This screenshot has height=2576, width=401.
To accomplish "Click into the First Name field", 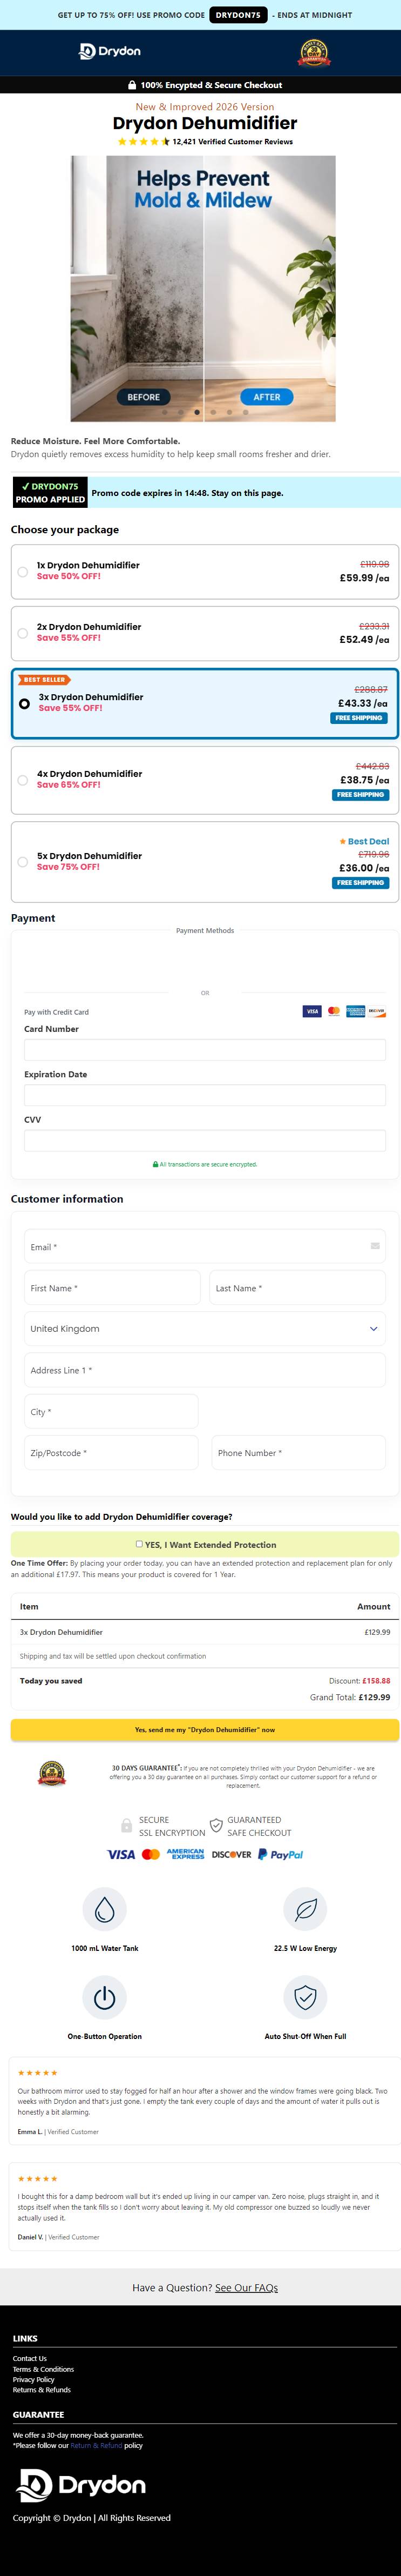I will [112, 1288].
